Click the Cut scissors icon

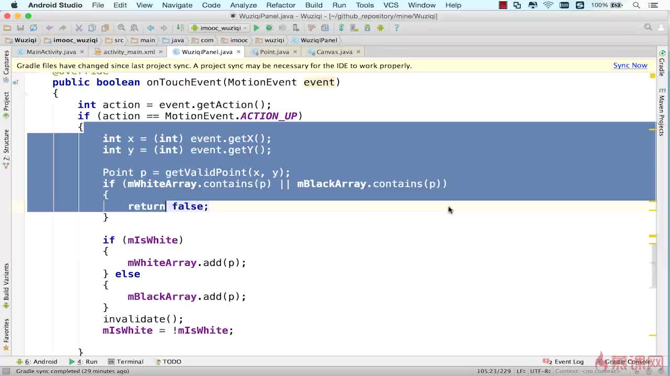point(79,28)
